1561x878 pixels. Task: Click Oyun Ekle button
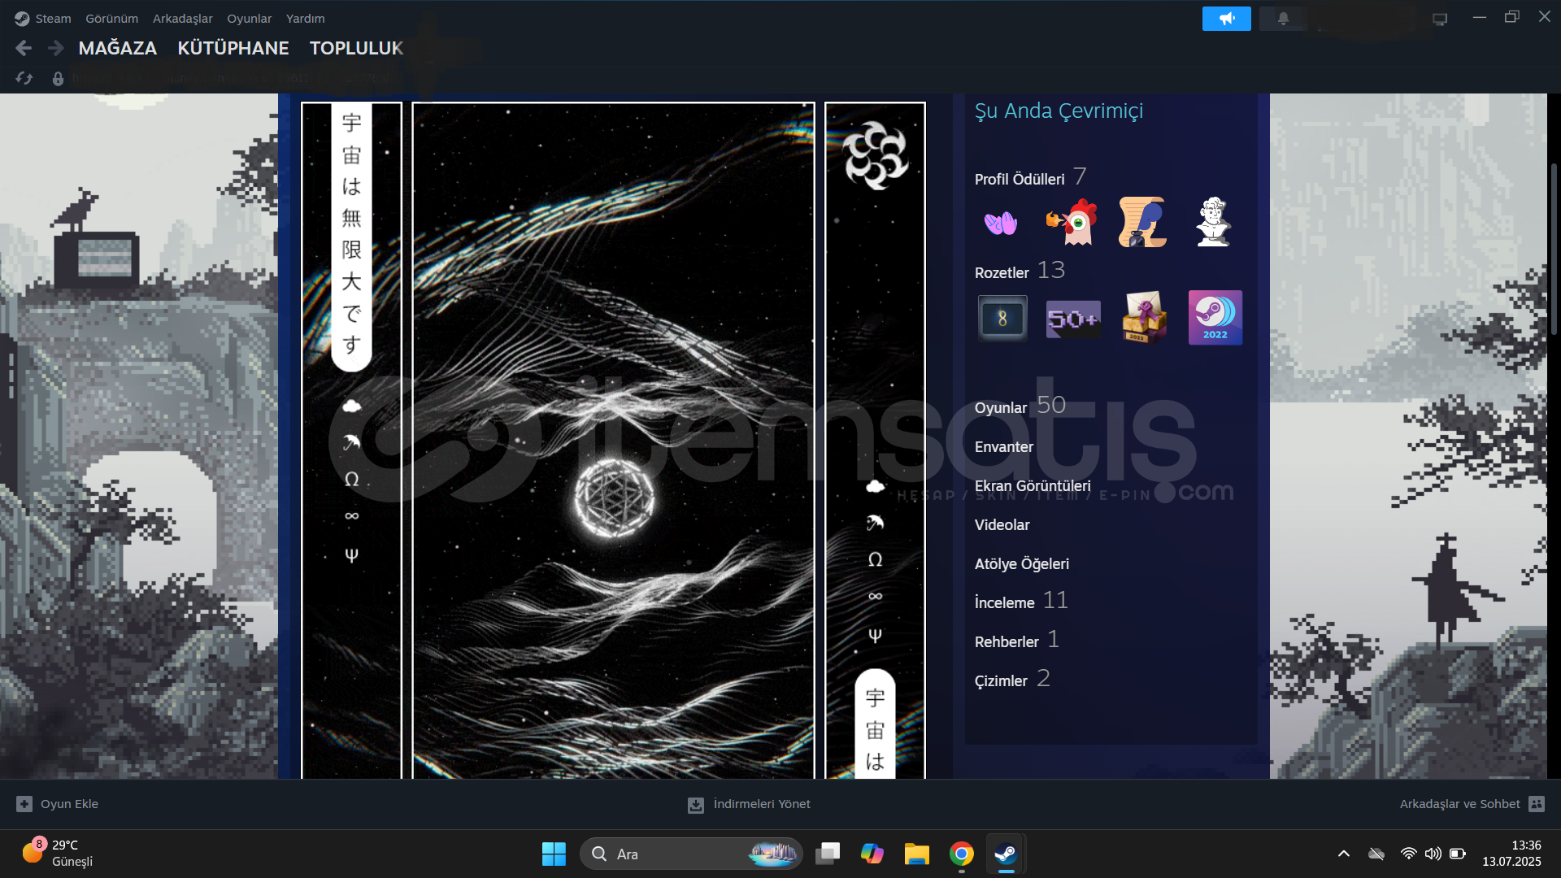pyautogui.click(x=57, y=804)
